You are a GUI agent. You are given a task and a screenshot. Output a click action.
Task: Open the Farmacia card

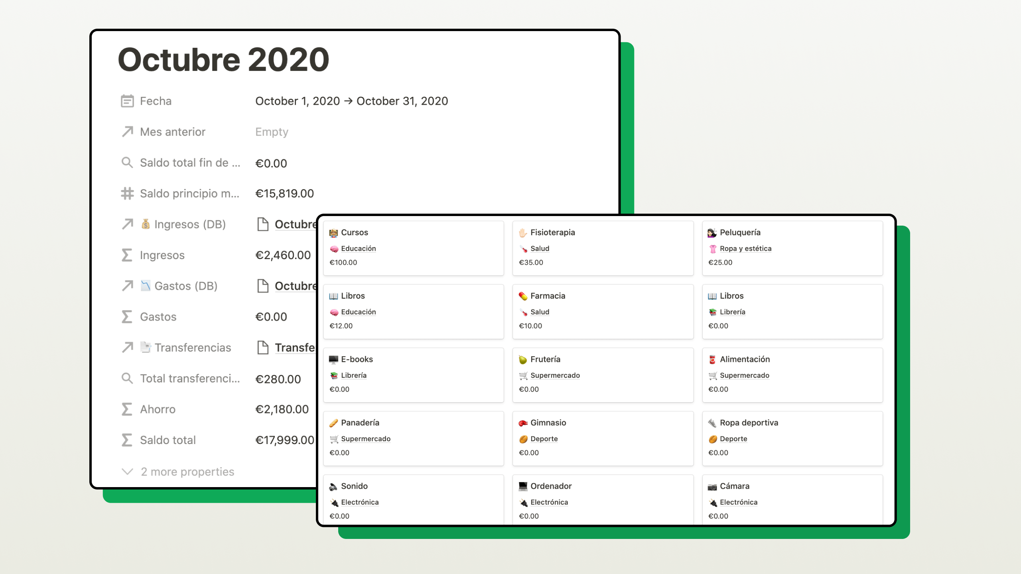548,296
